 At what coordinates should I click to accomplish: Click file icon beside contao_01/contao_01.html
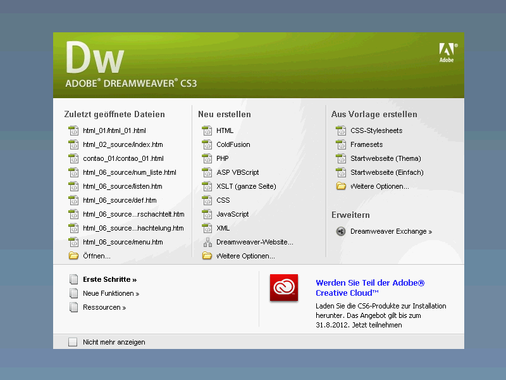pyautogui.click(x=73, y=159)
